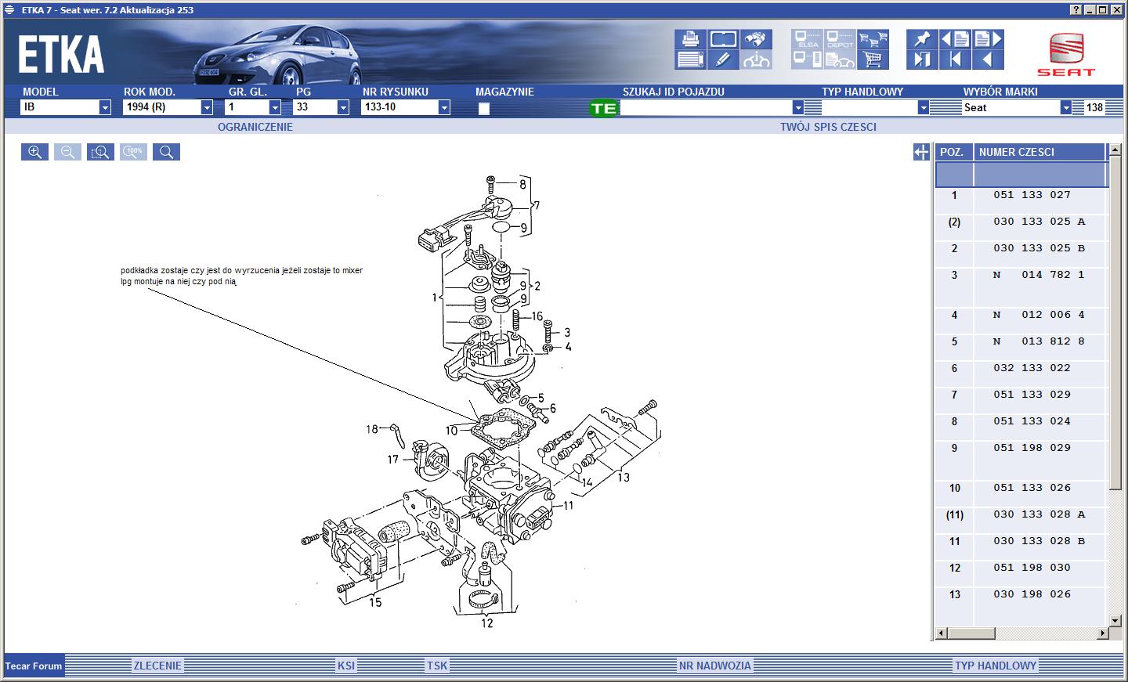This screenshot has width=1128, height=682.
Task: Switch to the NR NADWOZIA tab
Action: pyautogui.click(x=714, y=666)
